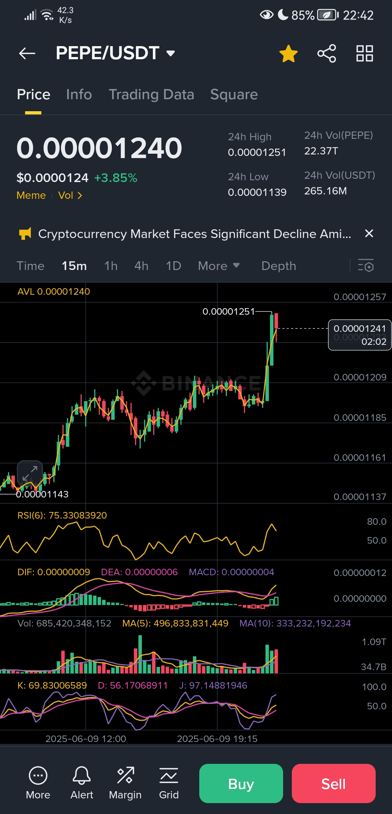Tap the share icon
Screen dimensions: 392x814
click(x=327, y=53)
